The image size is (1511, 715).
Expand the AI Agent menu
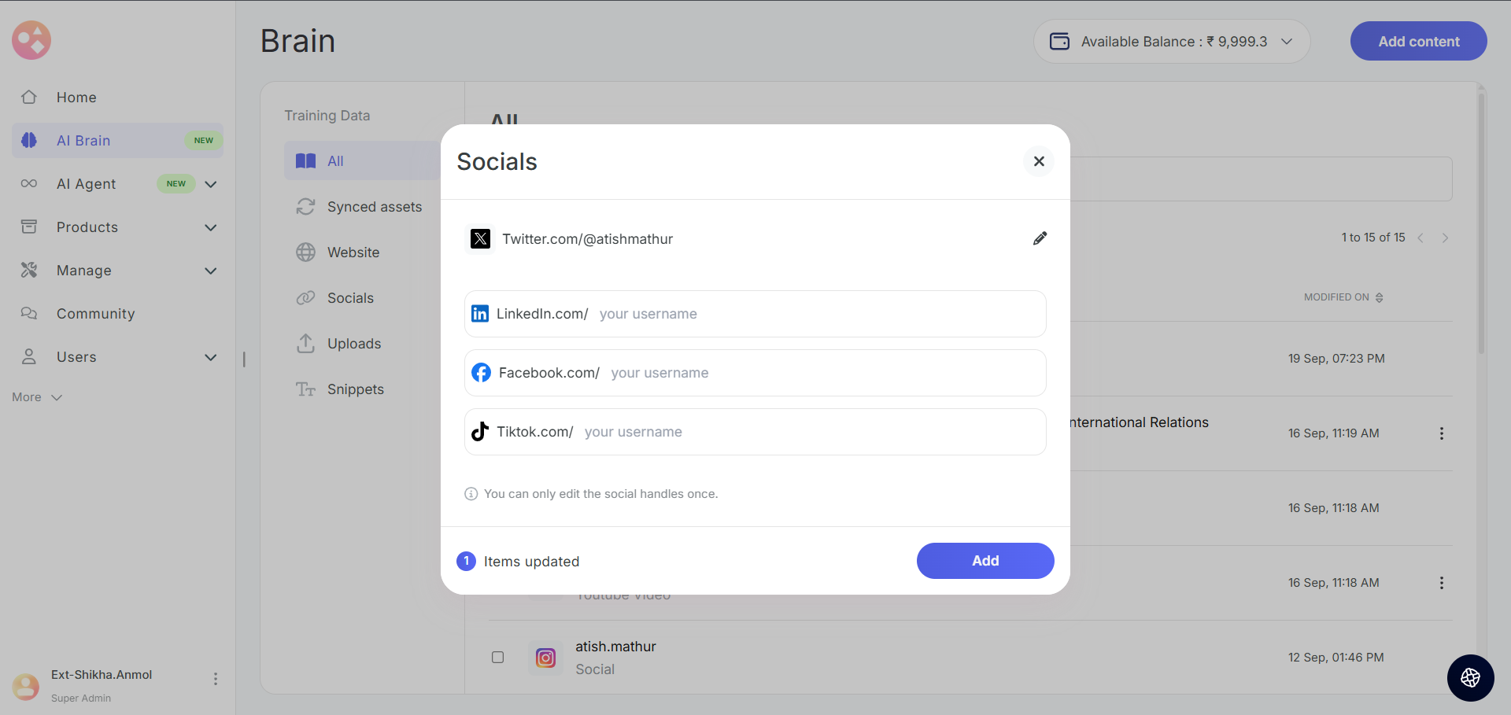click(x=210, y=184)
